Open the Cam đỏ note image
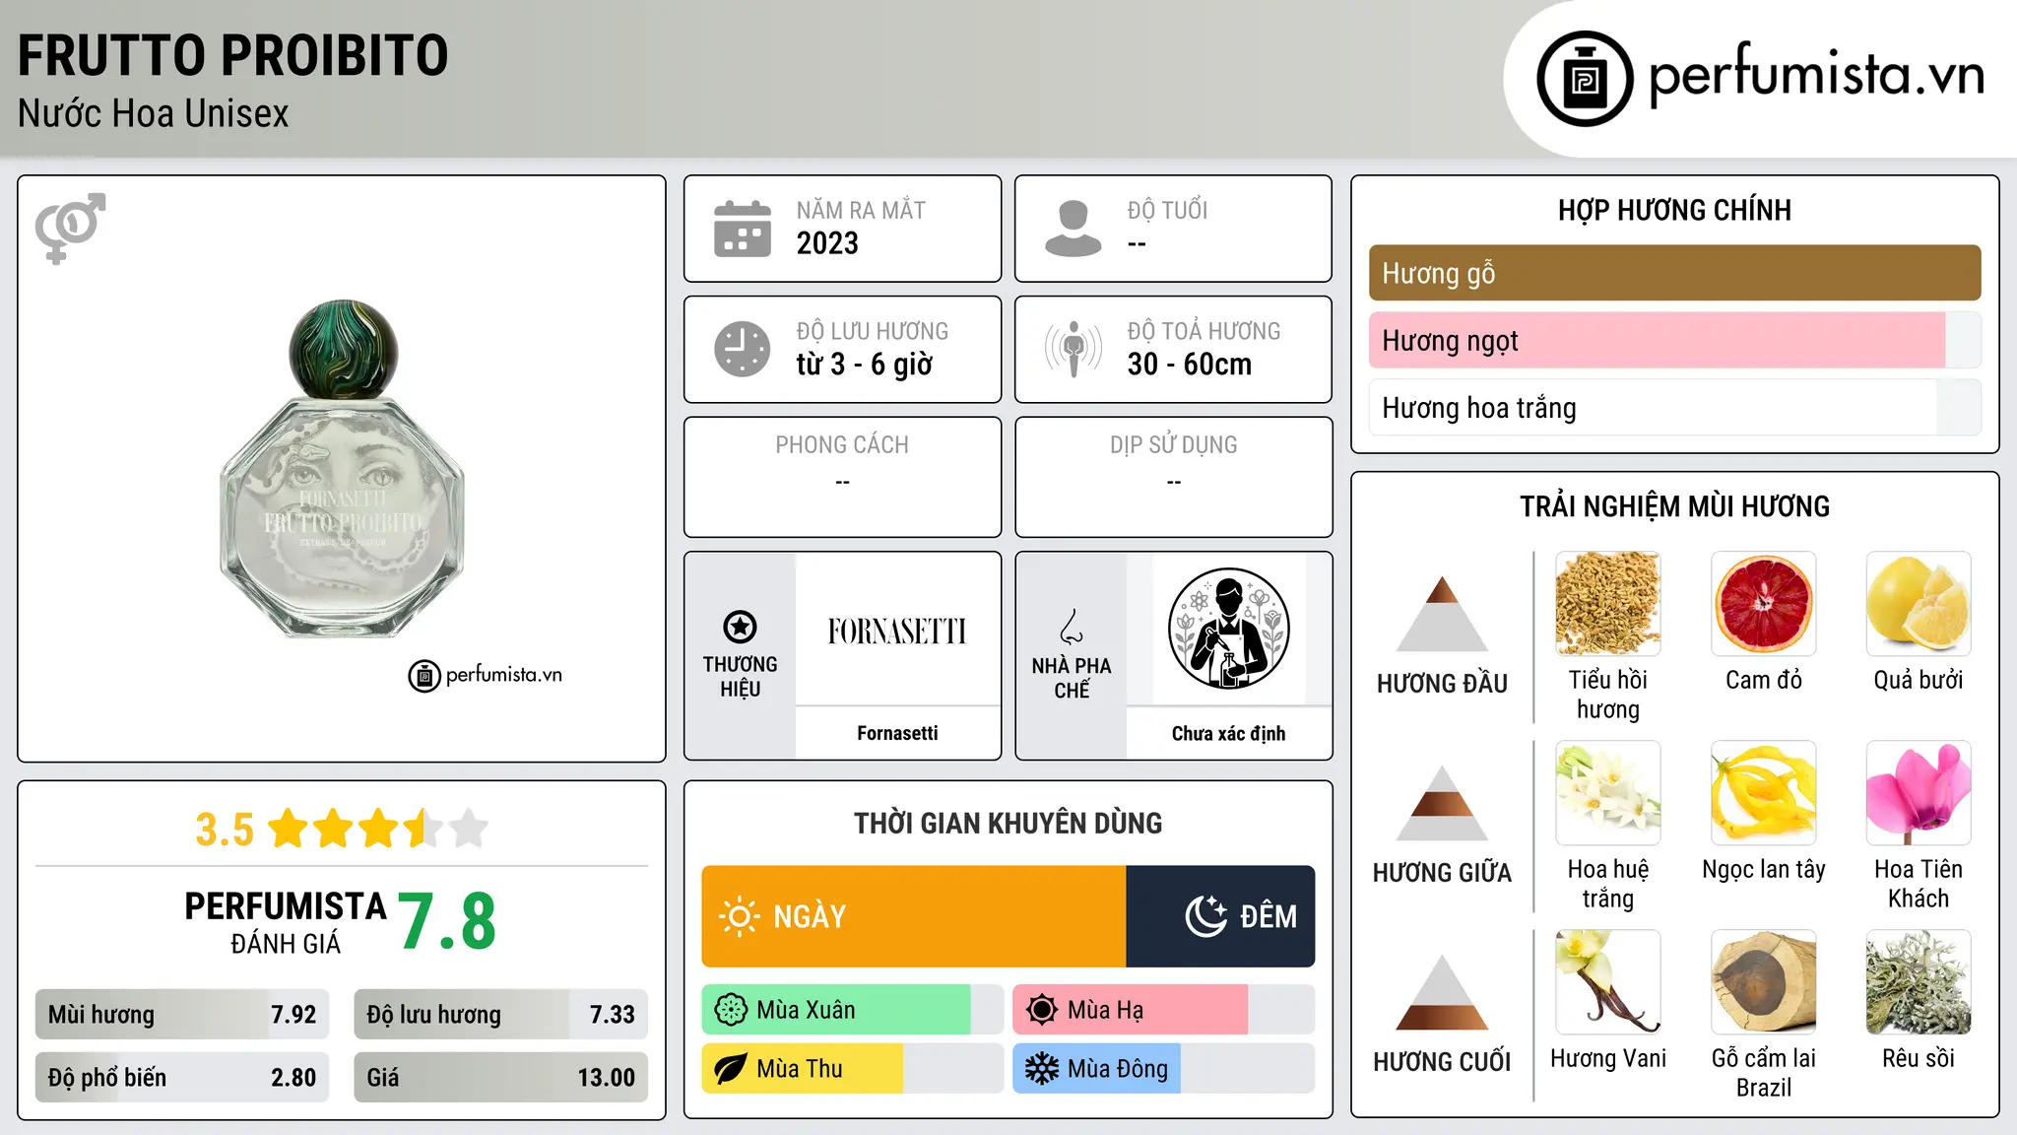The image size is (2017, 1135). pos(1764,604)
